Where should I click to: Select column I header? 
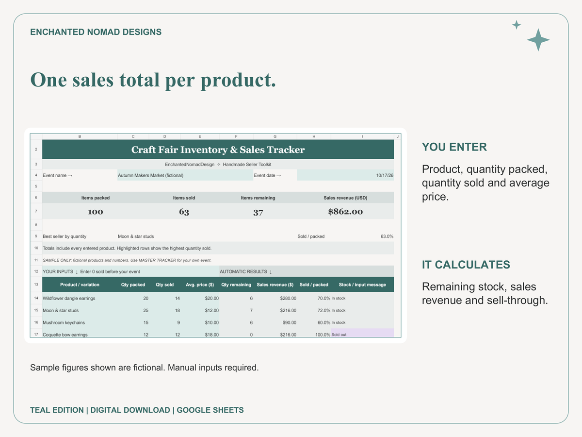pyautogui.click(x=362, y=136)
